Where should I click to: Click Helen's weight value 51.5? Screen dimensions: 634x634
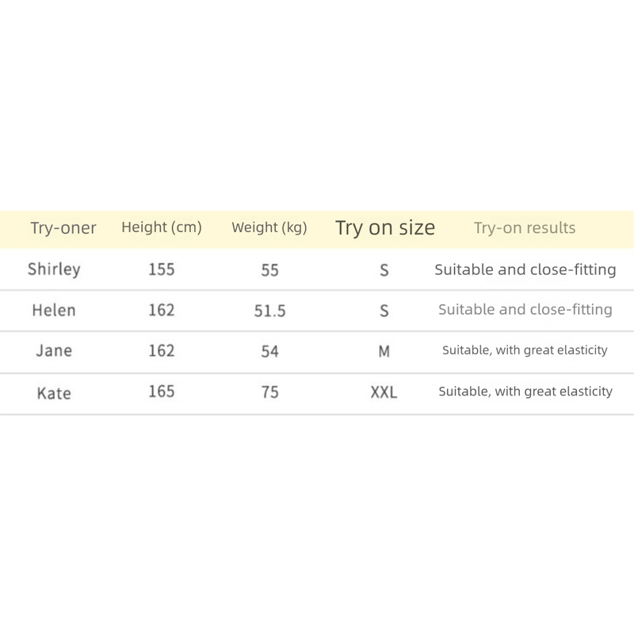(269, 311)
